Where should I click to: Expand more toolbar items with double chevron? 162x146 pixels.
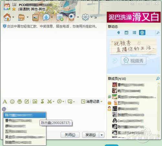96,18
